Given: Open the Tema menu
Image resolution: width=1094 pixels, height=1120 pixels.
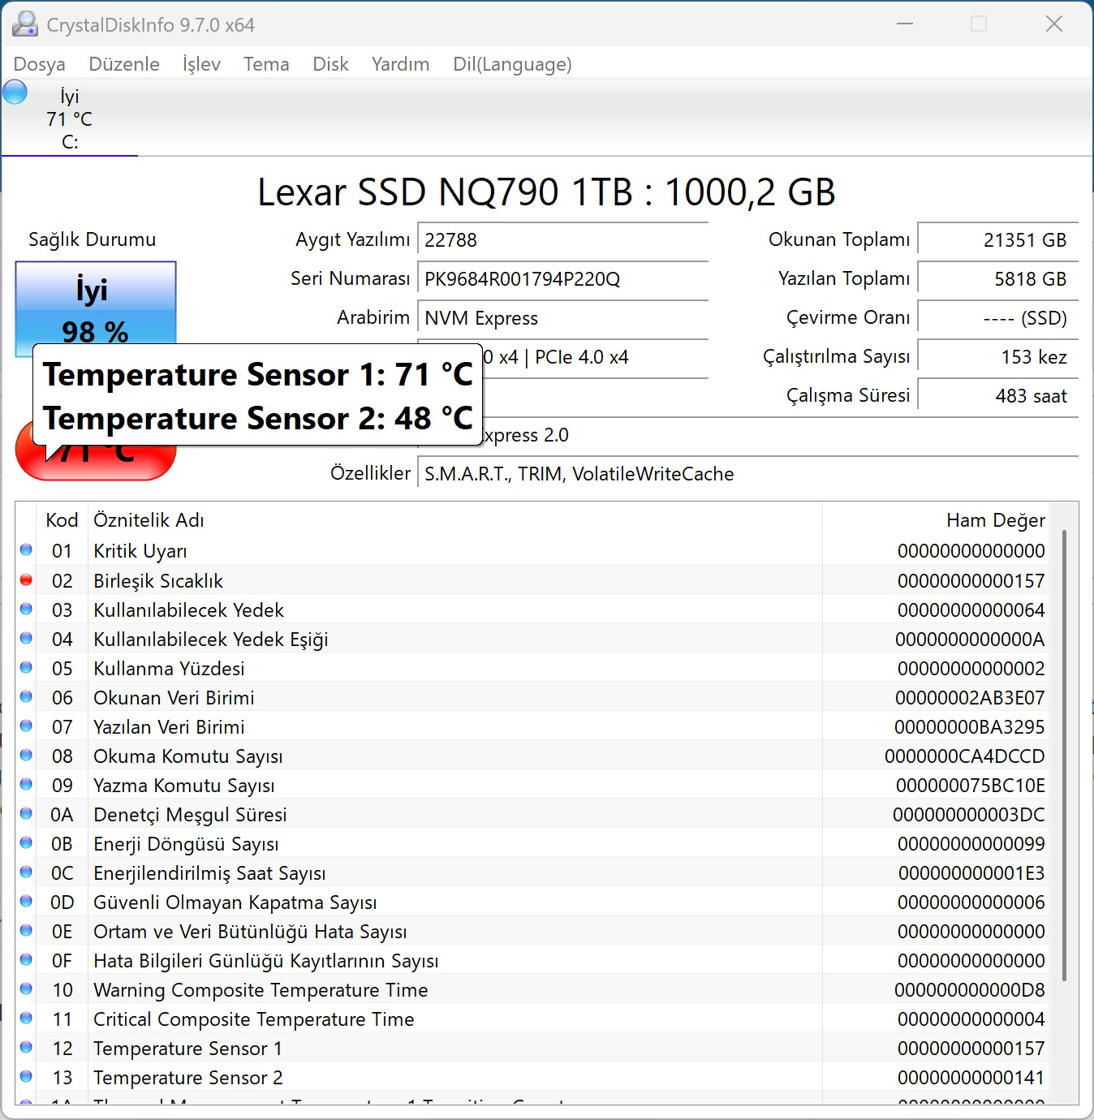Looking at the screenshot, I should click(266, 64).
